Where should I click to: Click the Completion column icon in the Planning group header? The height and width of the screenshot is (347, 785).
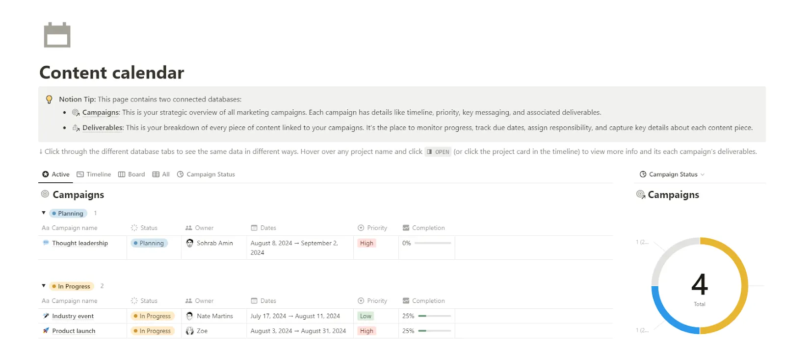click(406, 228)
